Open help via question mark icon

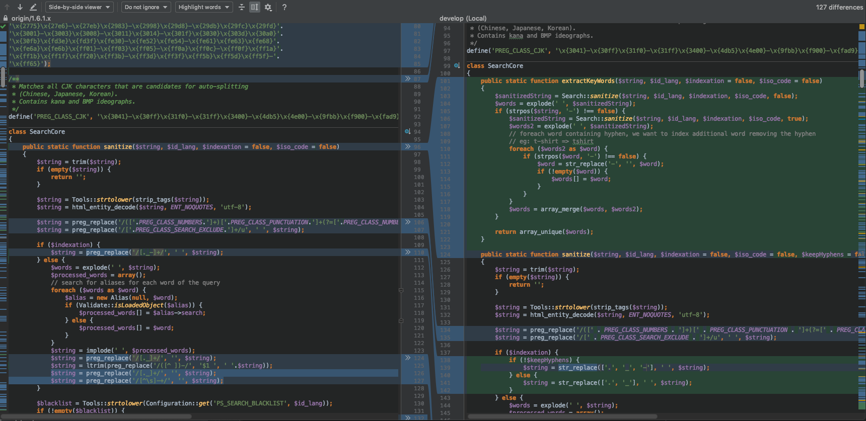click(284, 7)
